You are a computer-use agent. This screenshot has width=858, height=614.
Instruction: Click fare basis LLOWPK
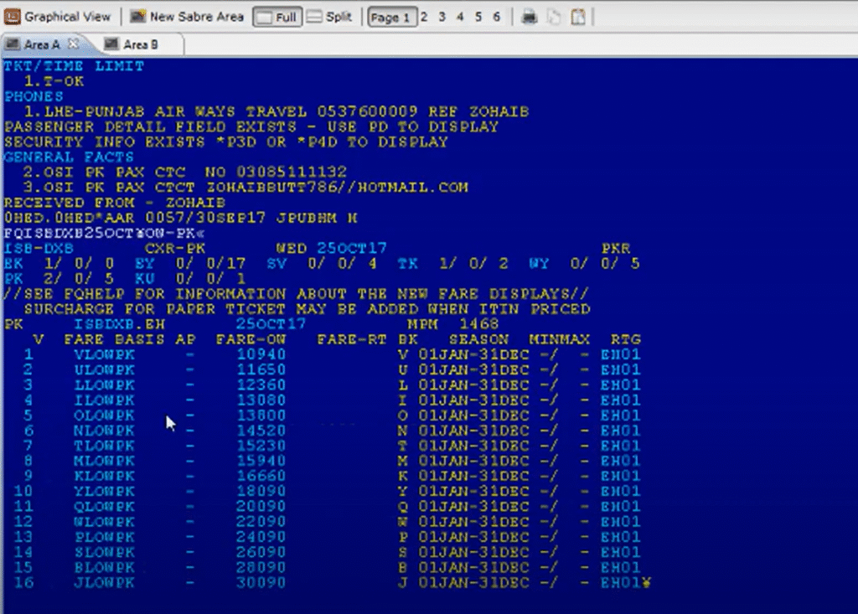[104, 386]
